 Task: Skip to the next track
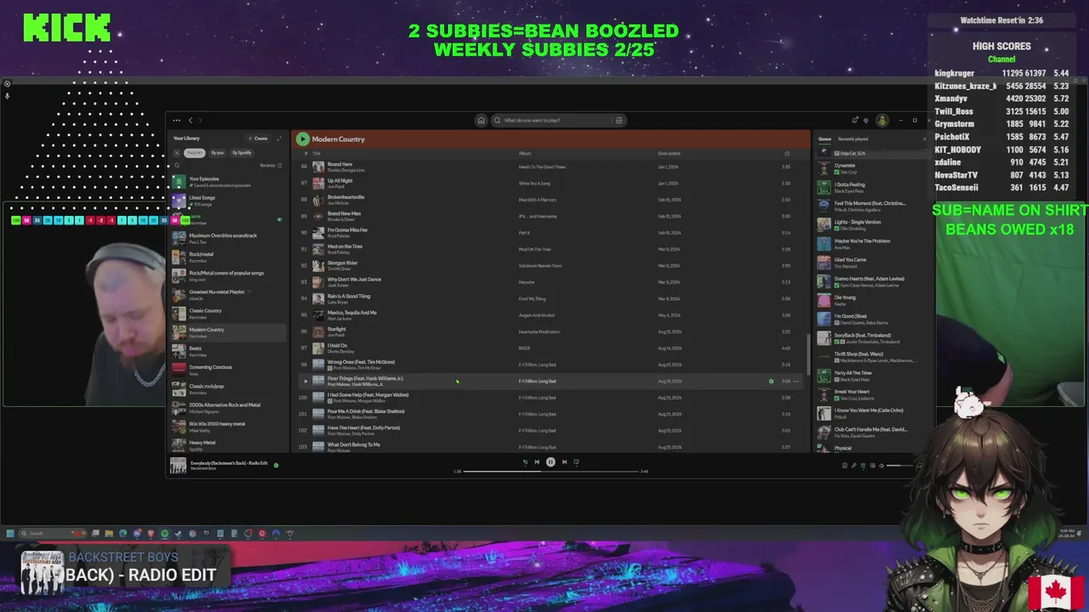pyautogui.click(x=564, y=462)
